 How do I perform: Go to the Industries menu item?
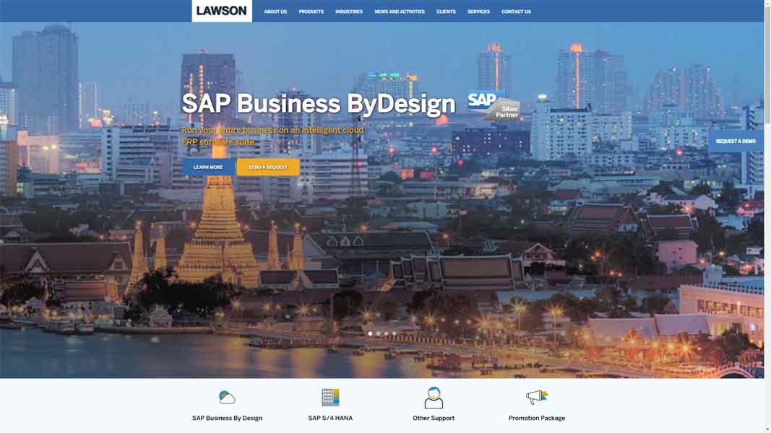coord(349,12)
